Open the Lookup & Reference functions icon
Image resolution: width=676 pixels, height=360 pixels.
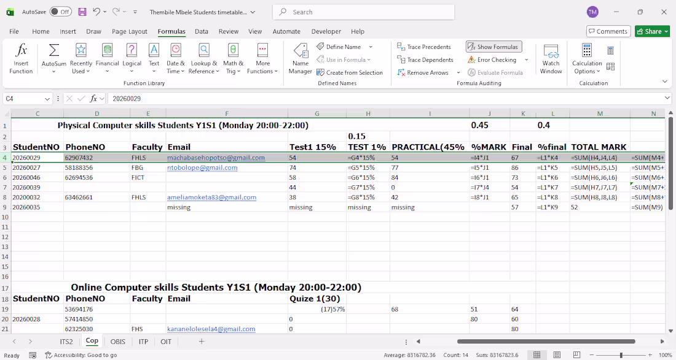click(x=204, y=50)
